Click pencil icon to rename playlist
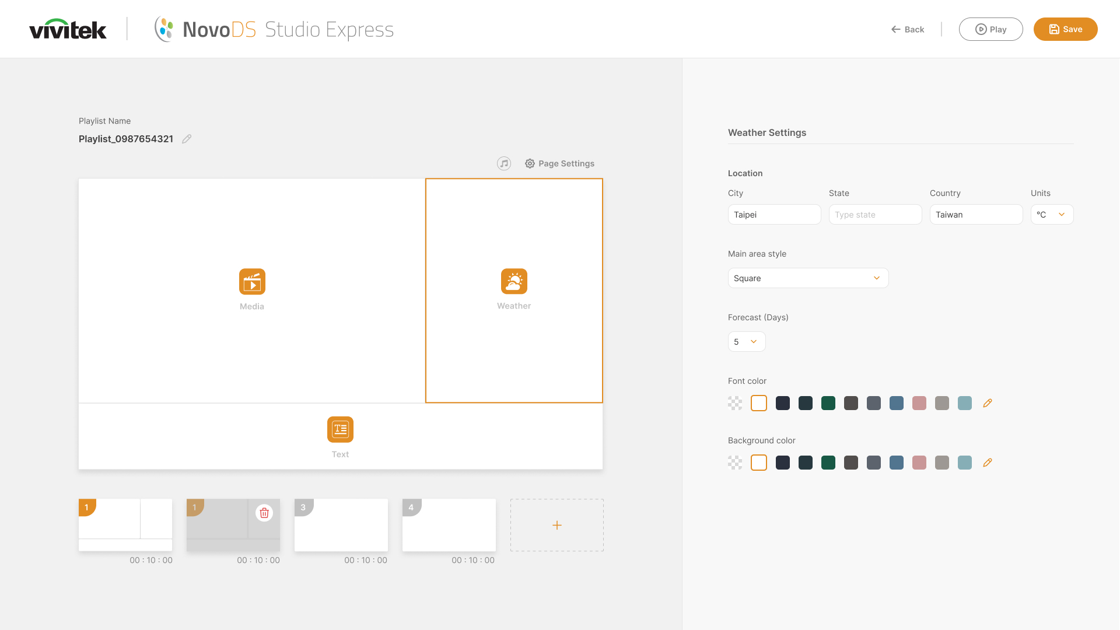Viewport: 1120px width, 630px height. pyautogui.click(x=187, y=139)
